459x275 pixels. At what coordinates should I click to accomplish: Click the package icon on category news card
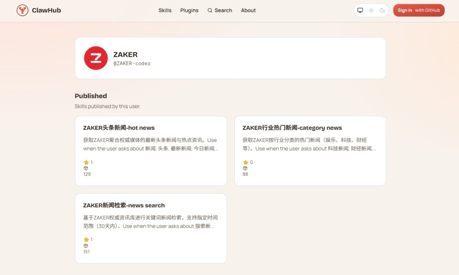tap(245, 168)
